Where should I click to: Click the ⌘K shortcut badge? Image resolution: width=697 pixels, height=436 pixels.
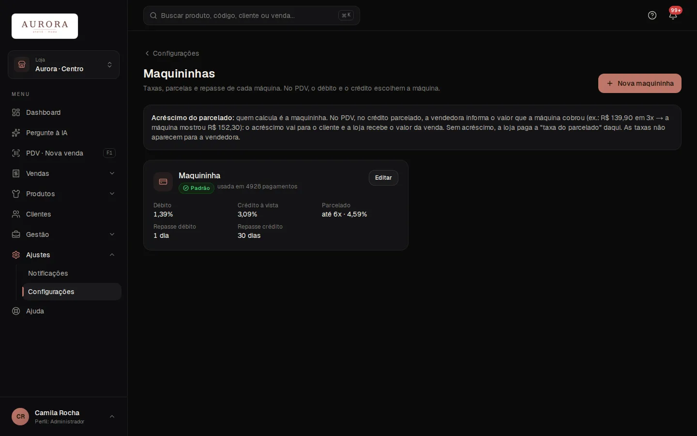[x=346, y=16]
